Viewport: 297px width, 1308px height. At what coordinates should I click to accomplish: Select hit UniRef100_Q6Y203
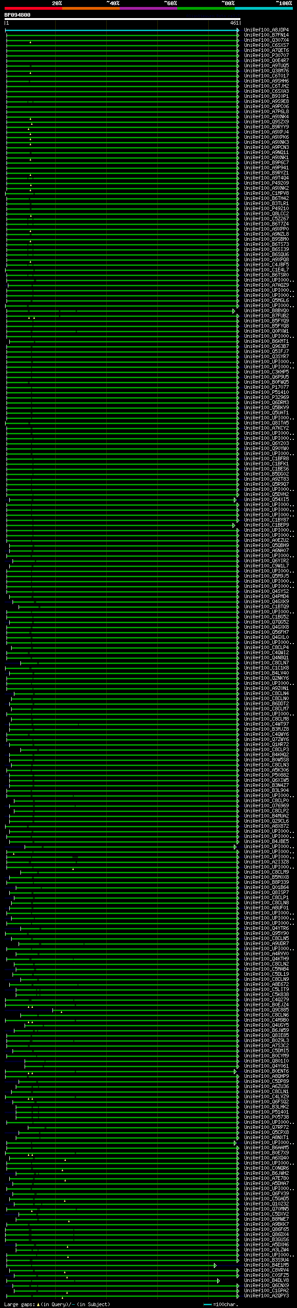(266, 443)
